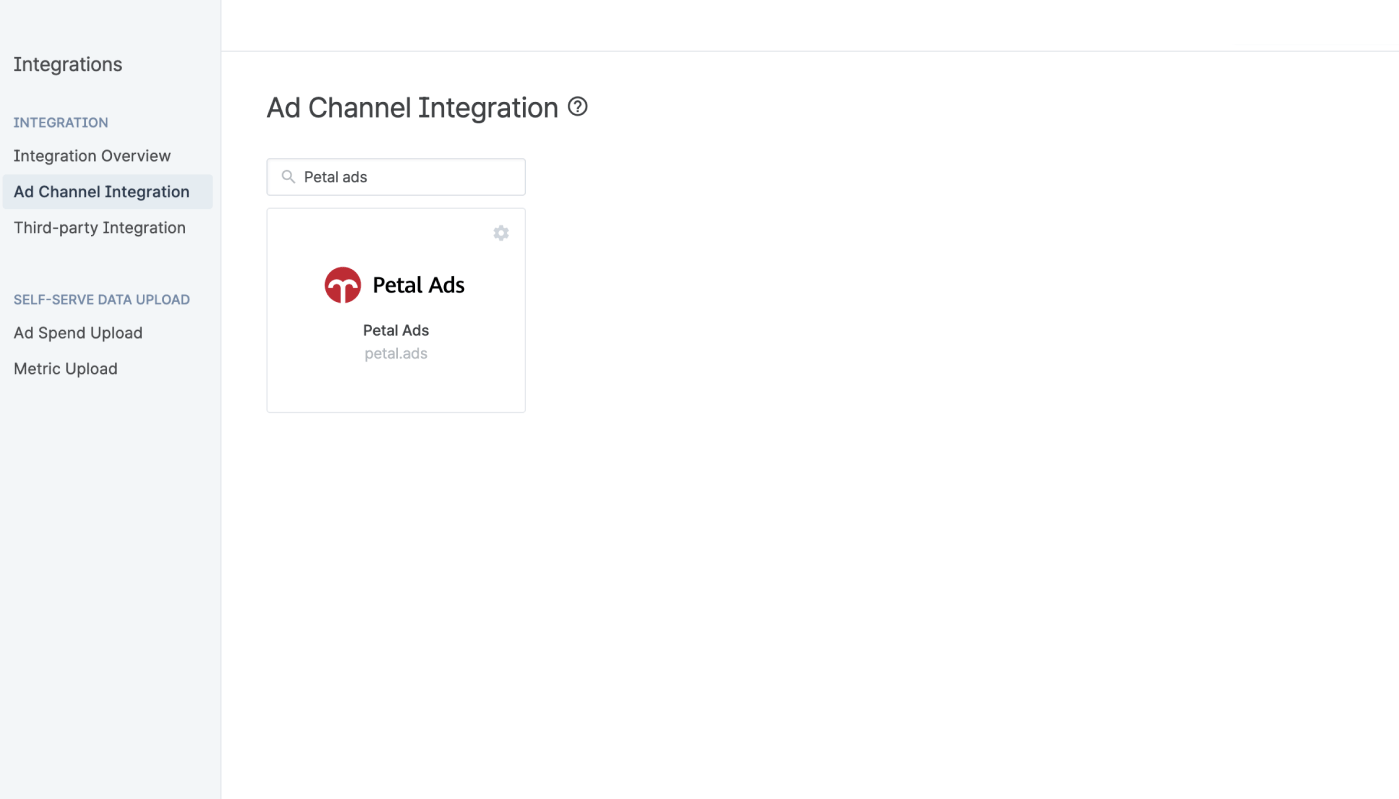
Task: Click the 'INTEGRATION' section label
Action: (61, 123)
